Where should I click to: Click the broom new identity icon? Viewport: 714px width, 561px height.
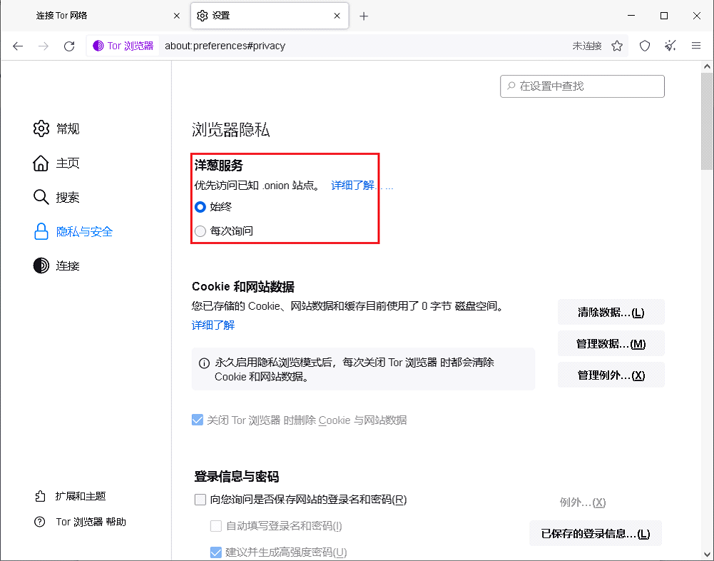point(670,46)
